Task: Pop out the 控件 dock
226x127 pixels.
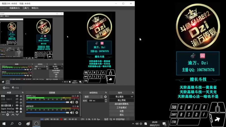Action: [x=132, y=93]
